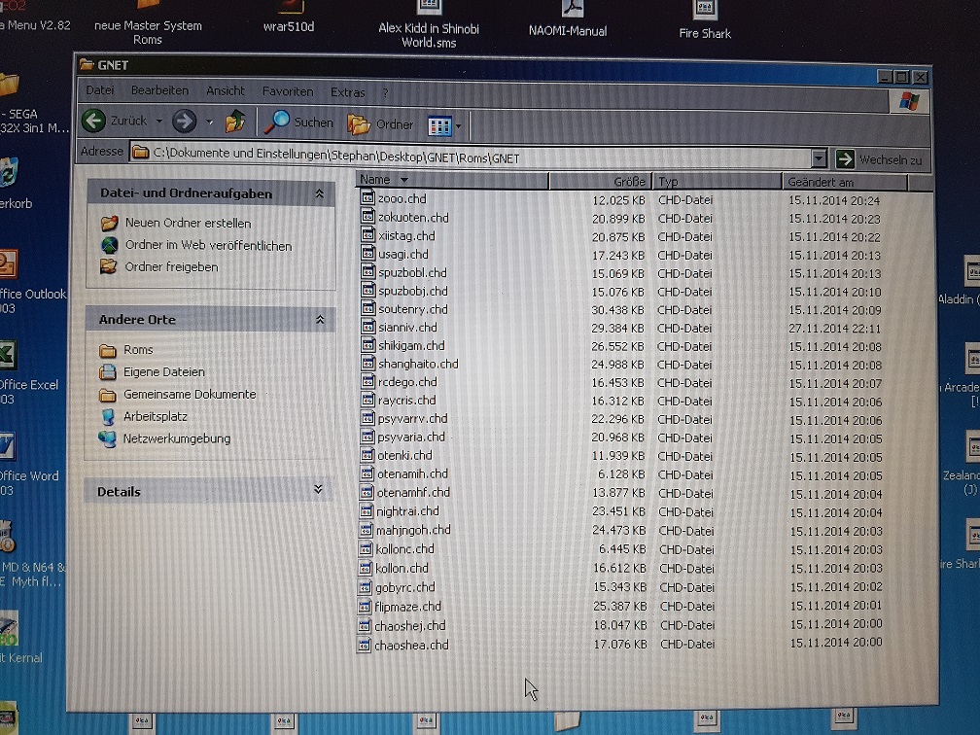The image size is (980, 735).
Task: Select the file name gobyrc.chd
Action: pyautogui.click(x=405, y=587)
